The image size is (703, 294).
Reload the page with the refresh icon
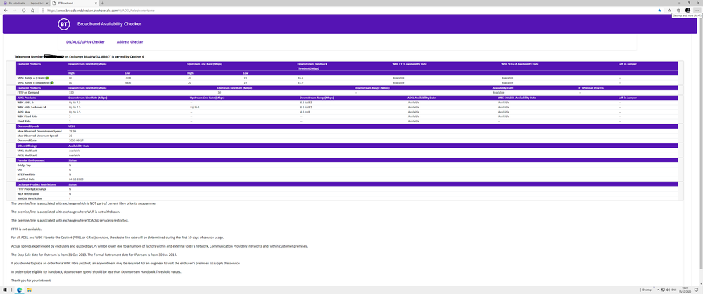pos(23,11)
